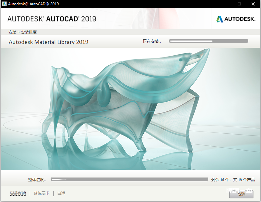Click the 安装 breadcrumb item
The image size is (261, 202).
(12, 32)
